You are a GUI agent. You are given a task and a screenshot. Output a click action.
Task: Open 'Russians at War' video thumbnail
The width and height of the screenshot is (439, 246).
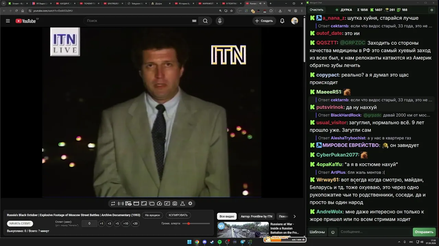243,230
